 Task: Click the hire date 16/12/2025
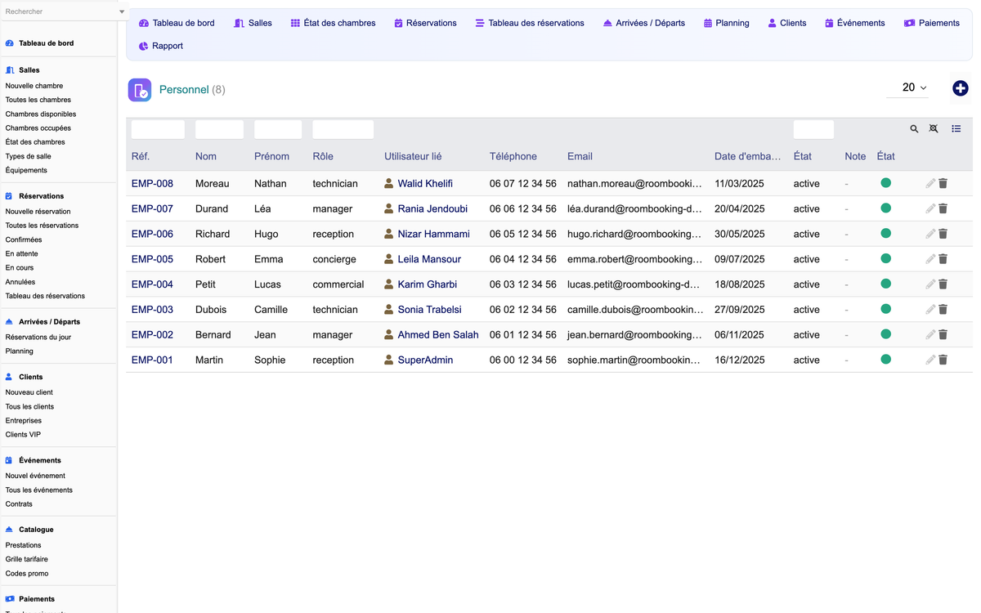740,360
